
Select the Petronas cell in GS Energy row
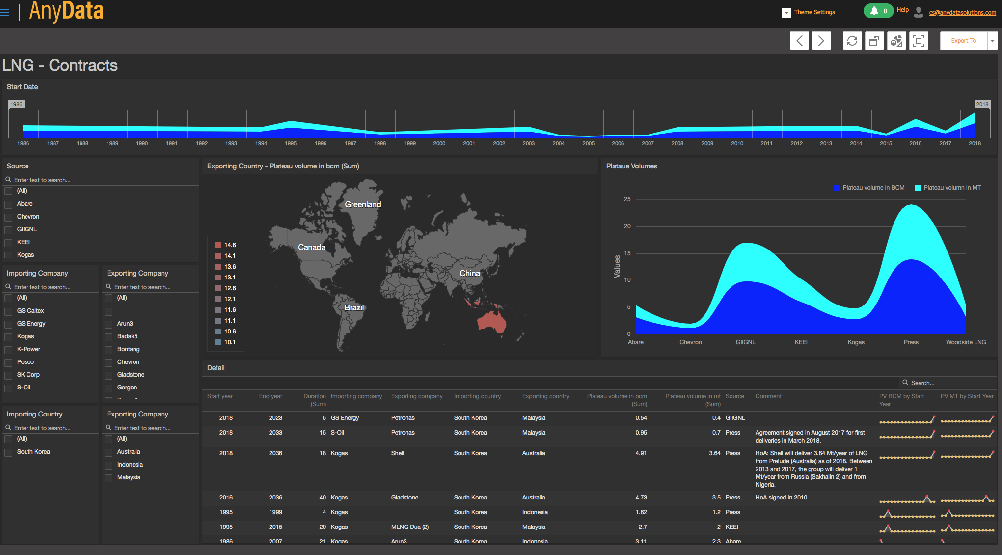(x=403, y=418)
